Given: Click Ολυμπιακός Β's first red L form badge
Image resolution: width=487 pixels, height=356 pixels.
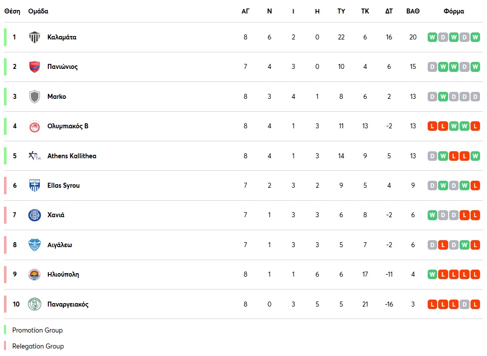Looking at the screenshot, I should 432,126.
